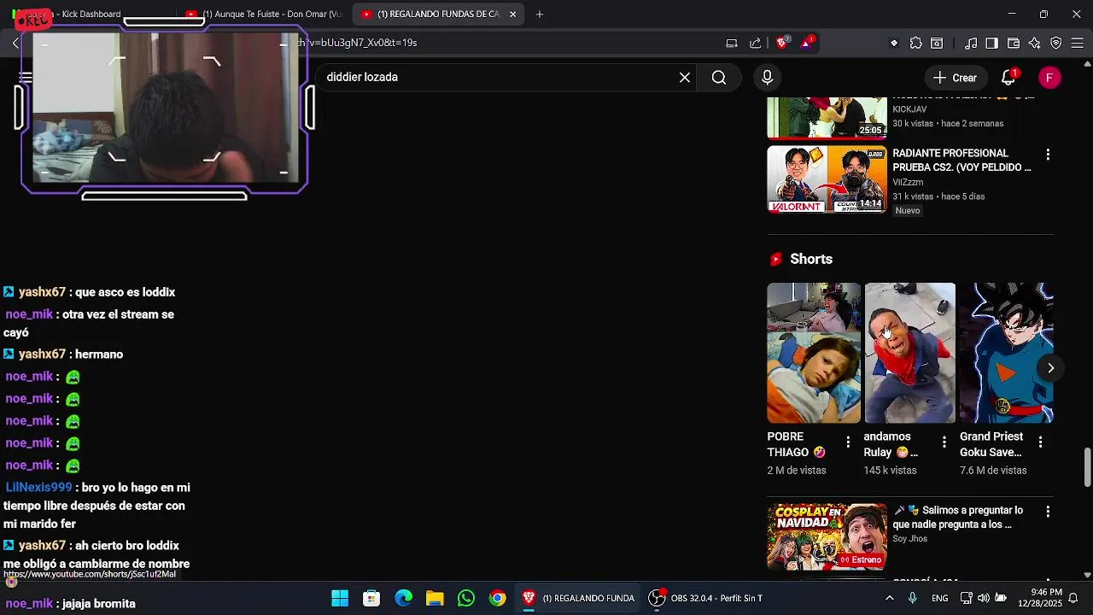Open options for POBRE THIAGO short

pos(848,442)
